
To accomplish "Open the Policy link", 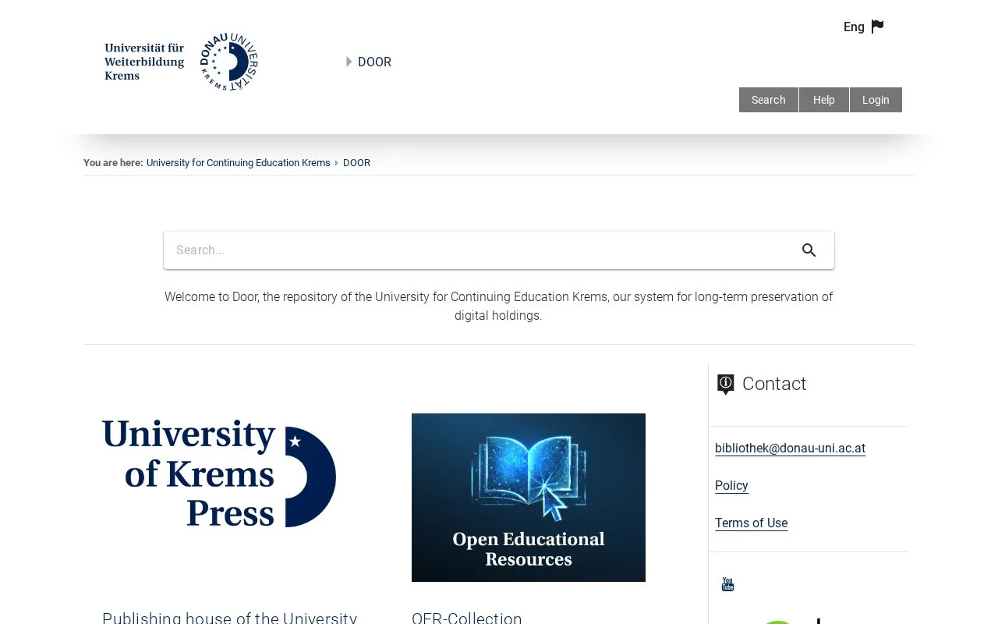I will tap(731, 486).
